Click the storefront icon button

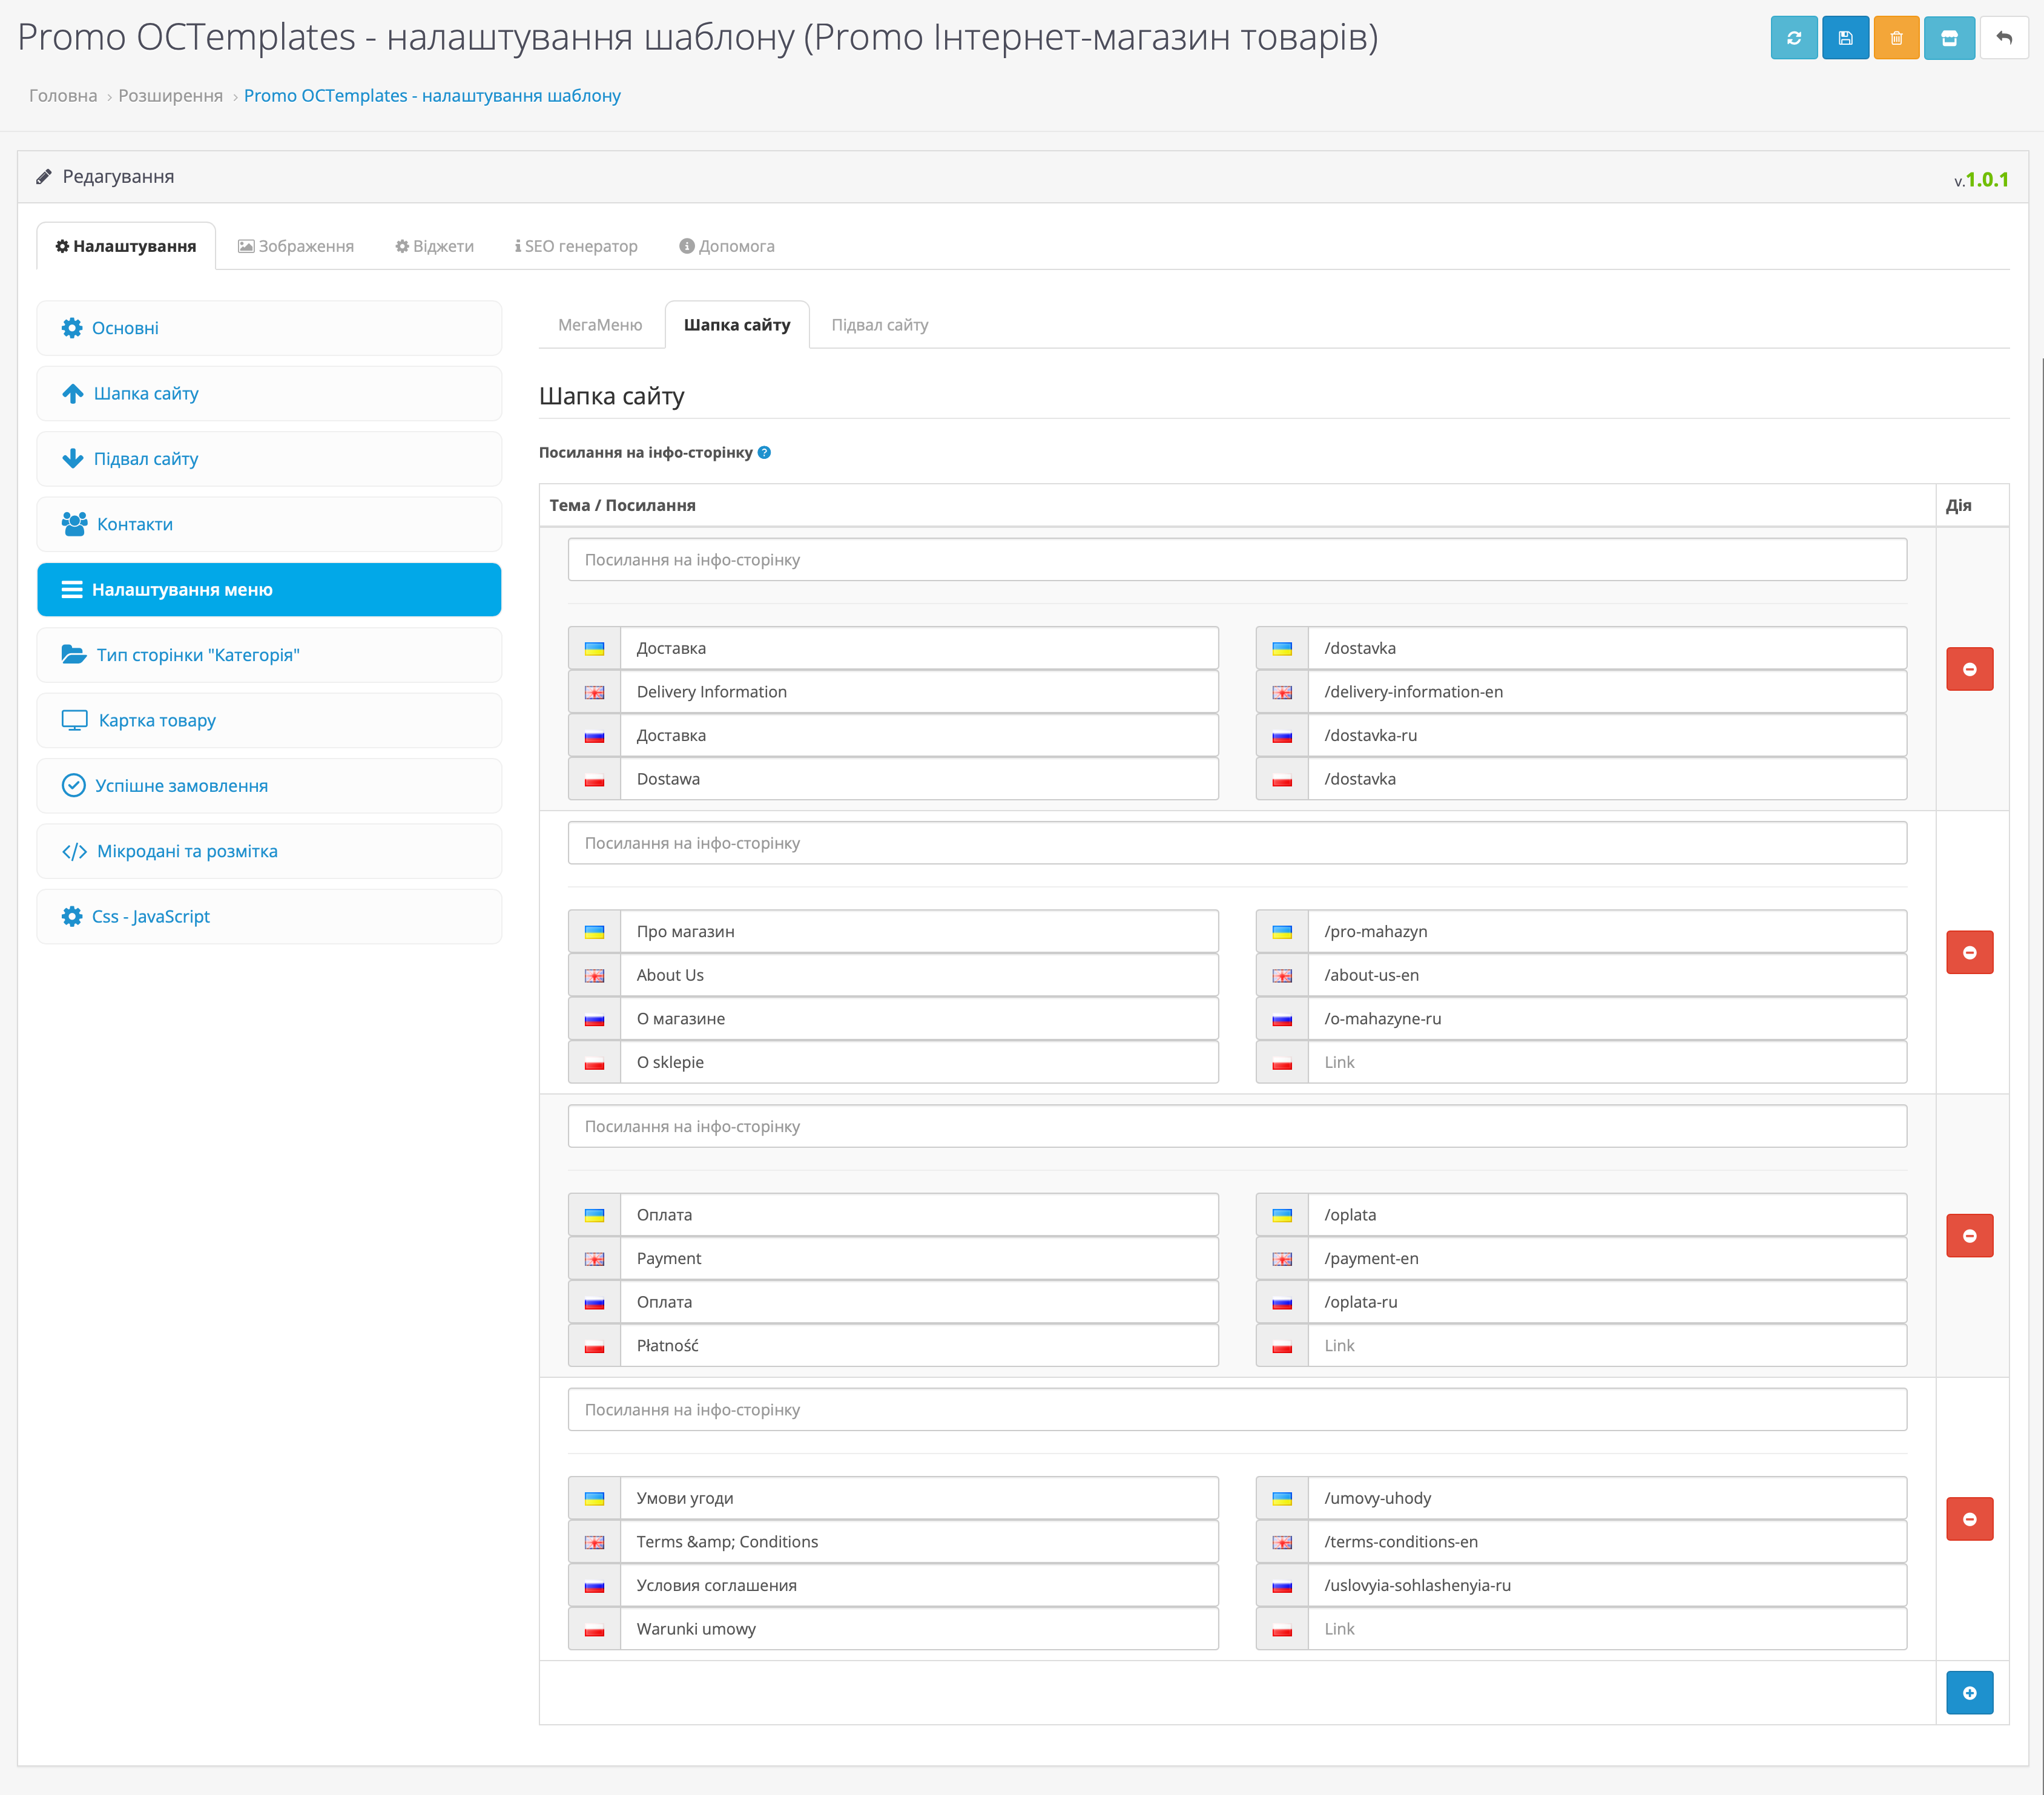point(1948,38)
